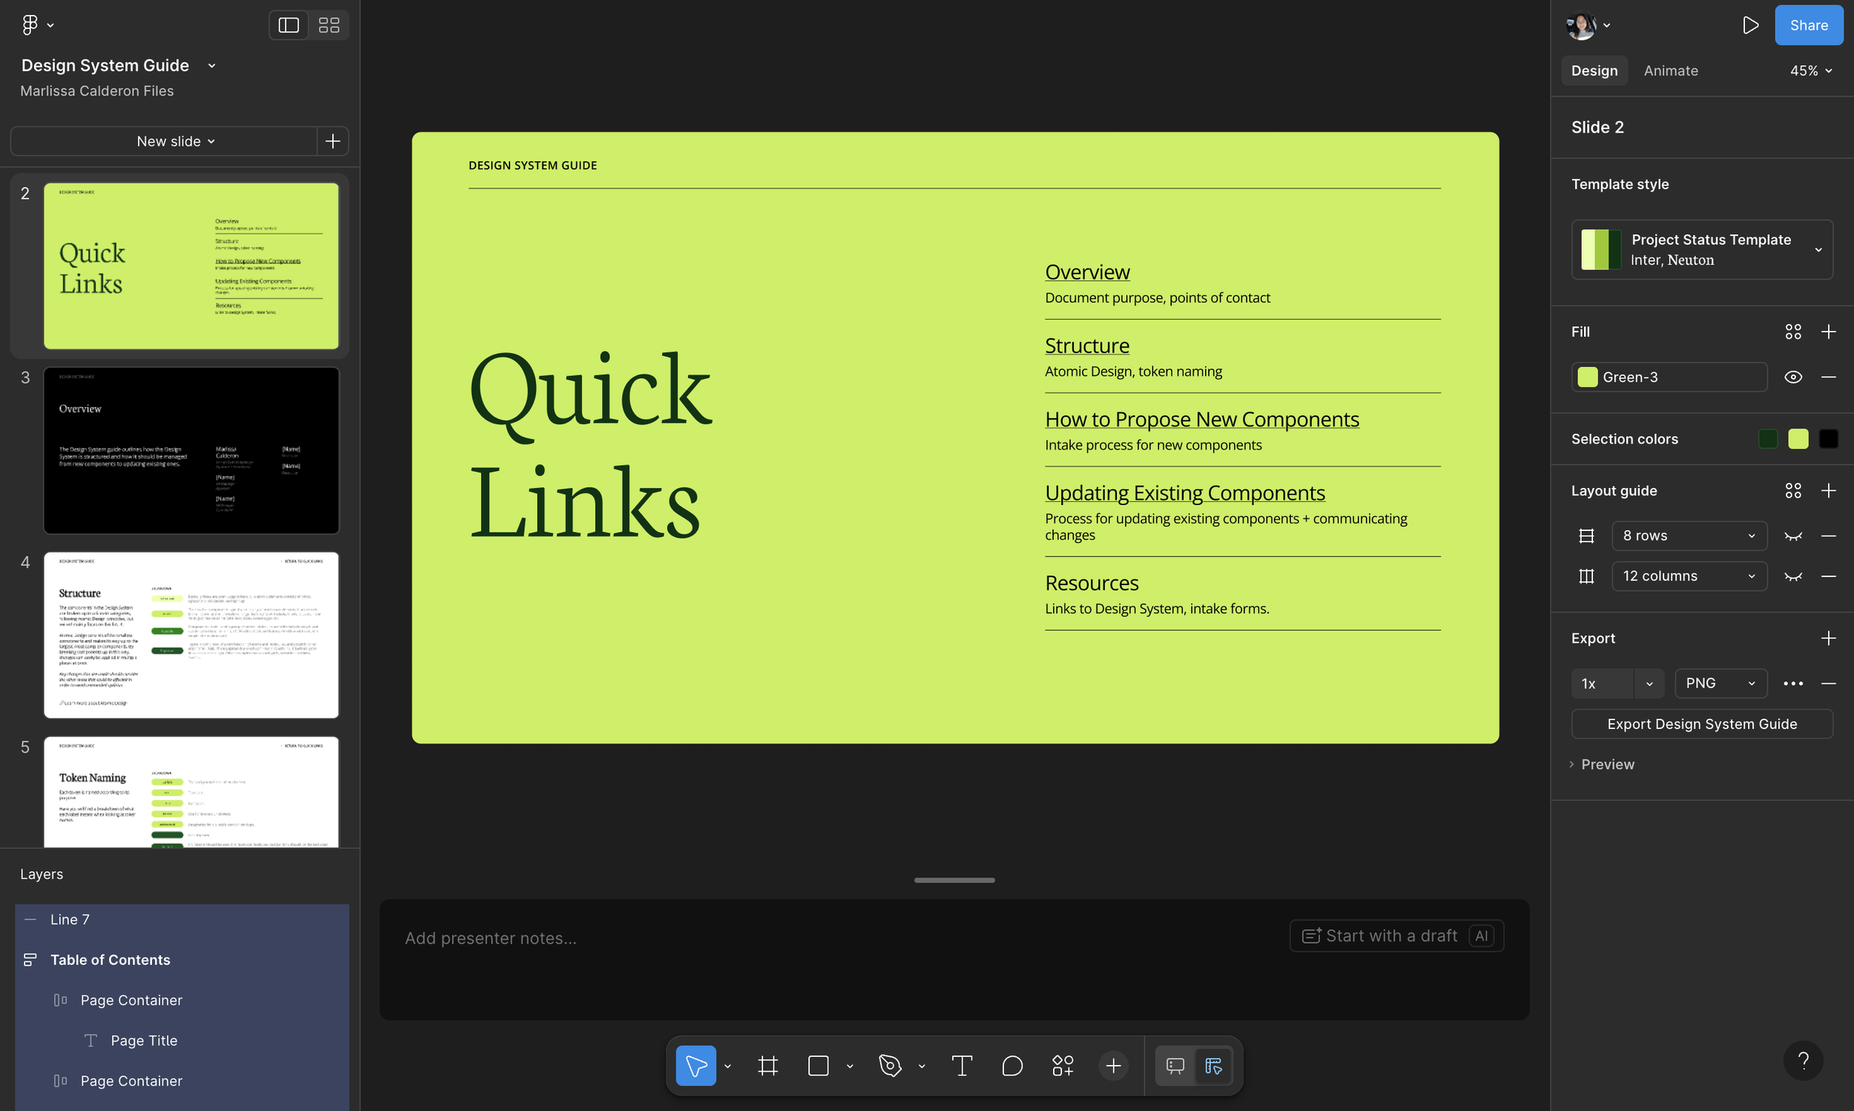Show the 12 columns layout guide

1792,576
